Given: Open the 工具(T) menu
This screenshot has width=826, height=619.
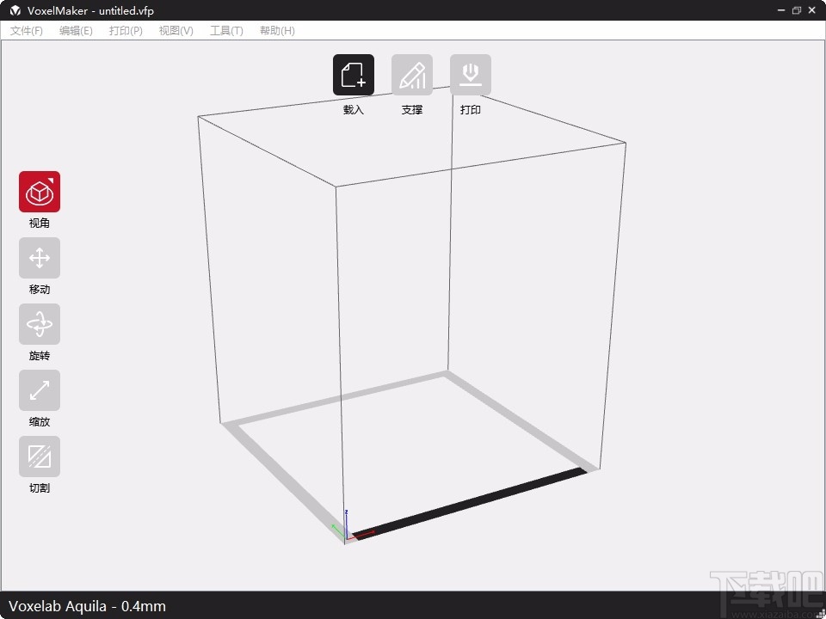Looking at the screenshot, I should coord(225,30).
